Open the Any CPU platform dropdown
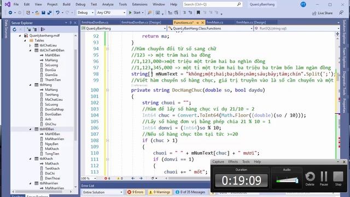 coord(111,13)
